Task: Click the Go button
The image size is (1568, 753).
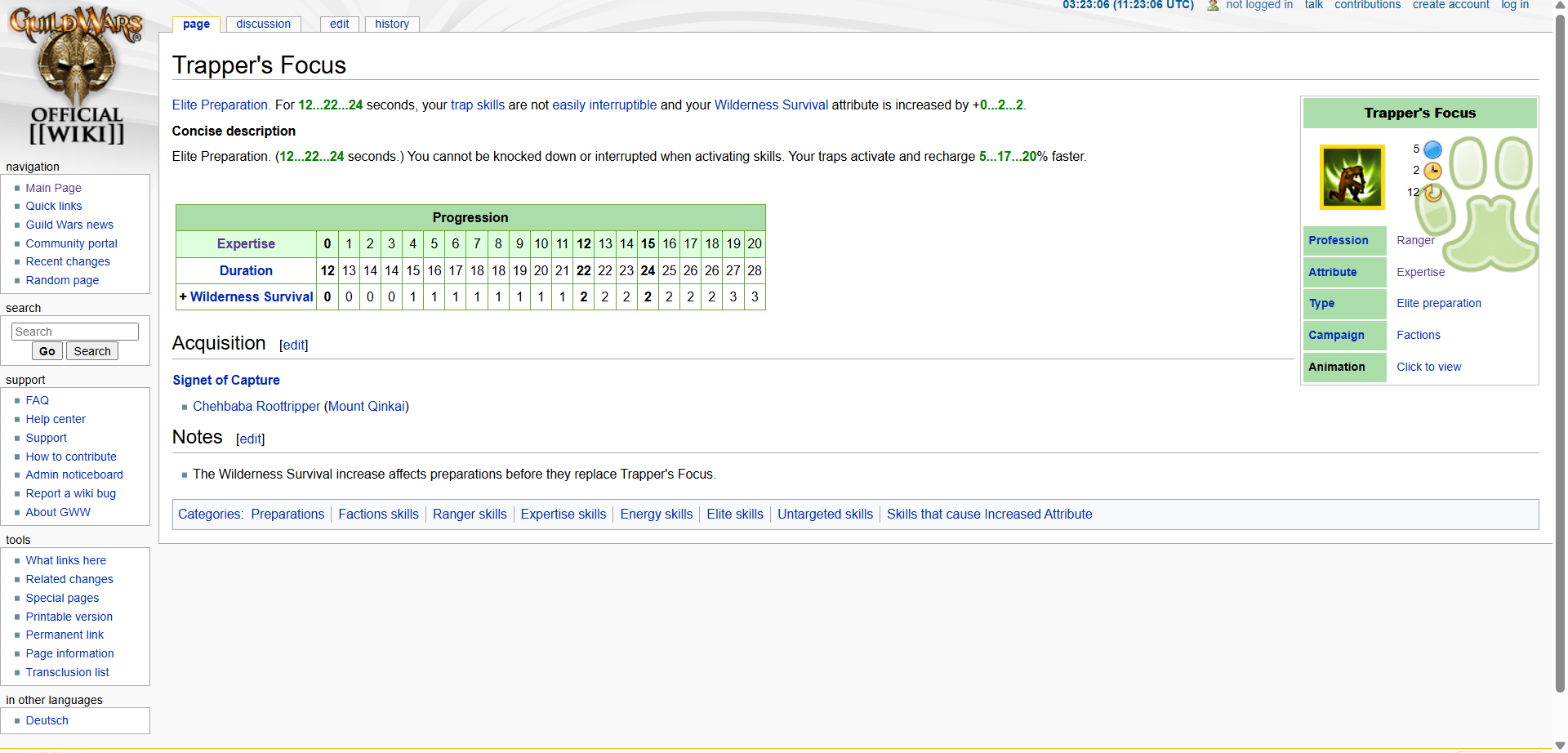Action: click(x=47, y=351)
